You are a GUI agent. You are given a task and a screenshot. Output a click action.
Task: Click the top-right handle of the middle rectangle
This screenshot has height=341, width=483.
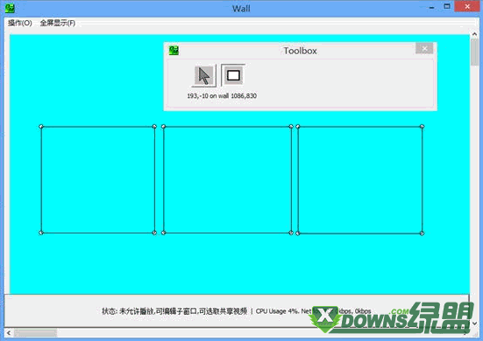pyautogui.click(x=291, y=127)
